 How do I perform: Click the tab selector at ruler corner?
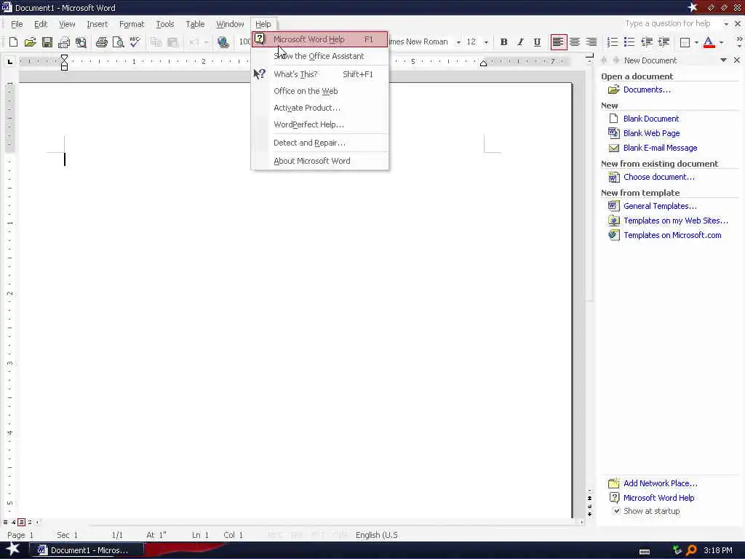[x=10, y=61]
